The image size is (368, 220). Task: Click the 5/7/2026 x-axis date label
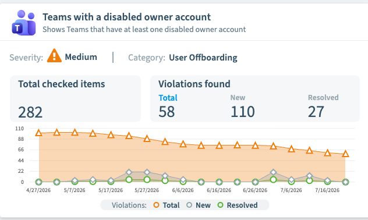point(75,190)
